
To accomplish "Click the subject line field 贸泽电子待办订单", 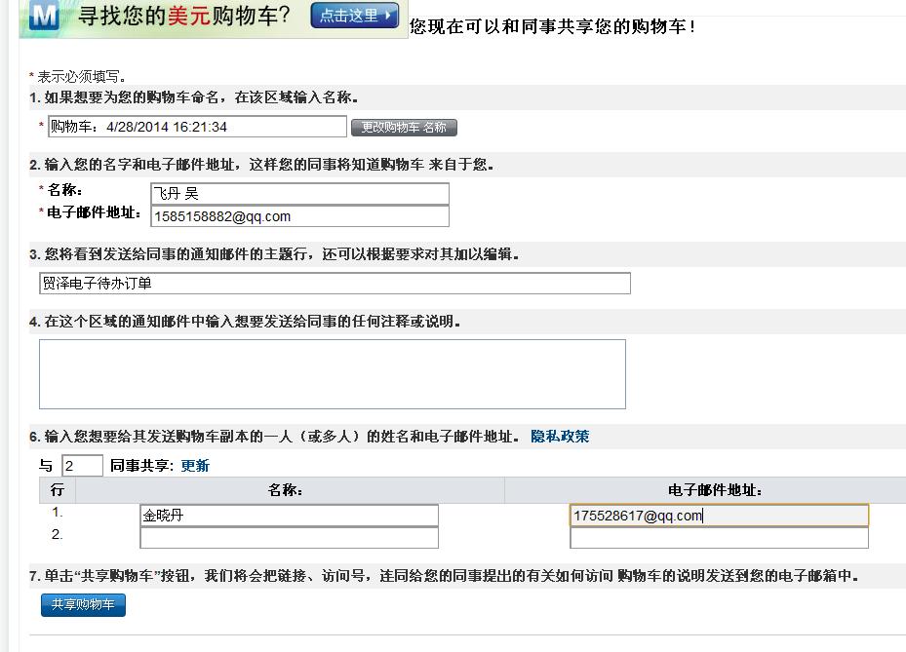I will point(335,283).
